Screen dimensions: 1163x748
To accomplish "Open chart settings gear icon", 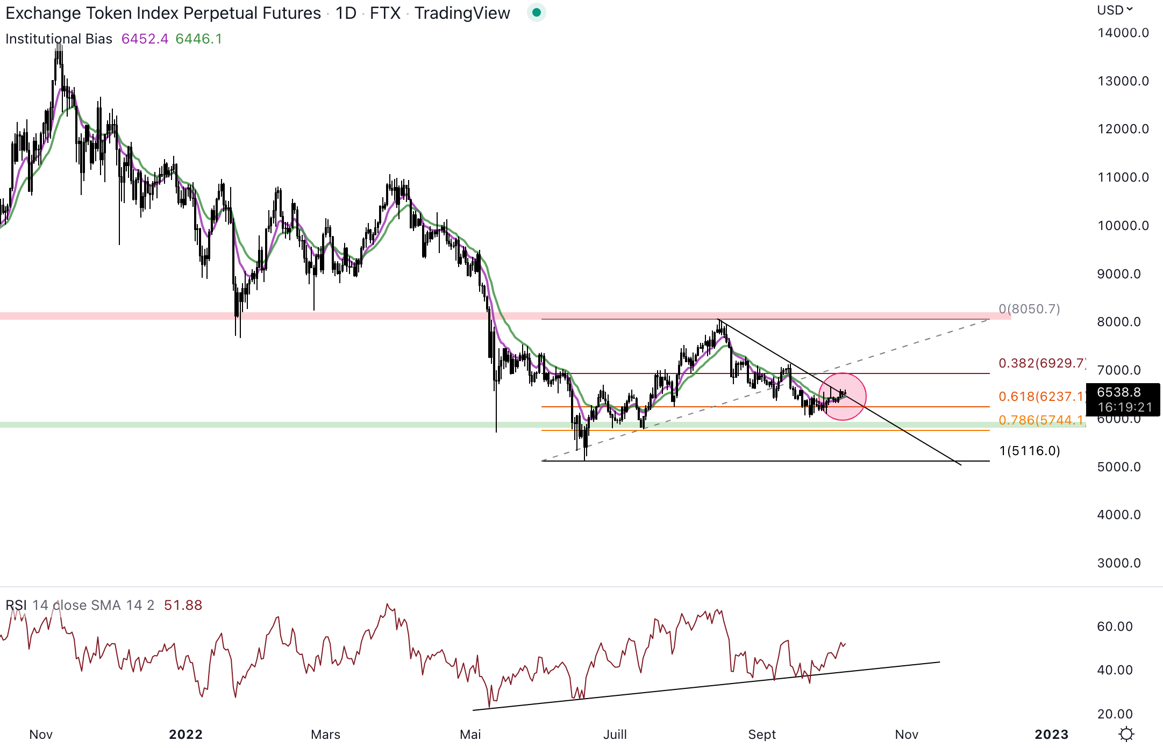I will click(x=1126, y=733).
